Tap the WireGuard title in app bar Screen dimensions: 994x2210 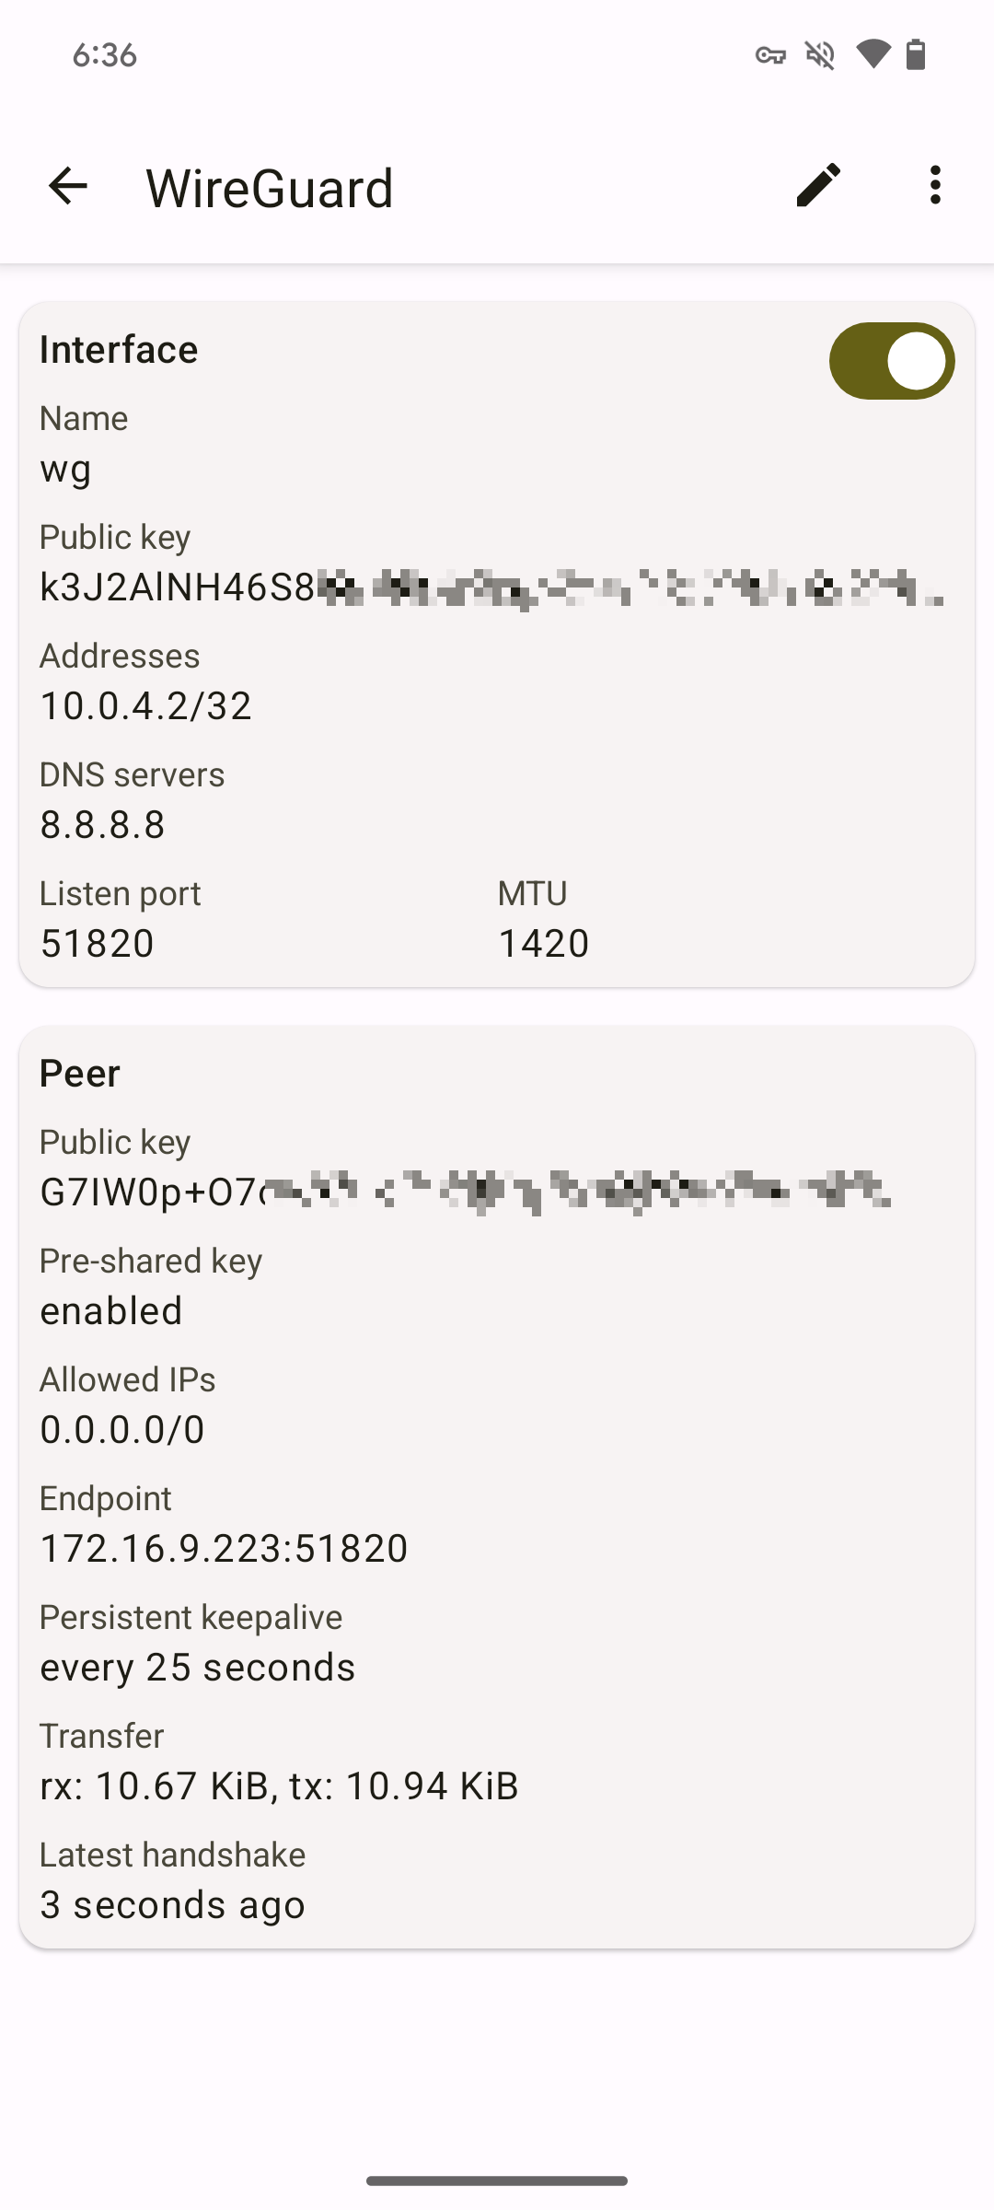coord(270,188)
